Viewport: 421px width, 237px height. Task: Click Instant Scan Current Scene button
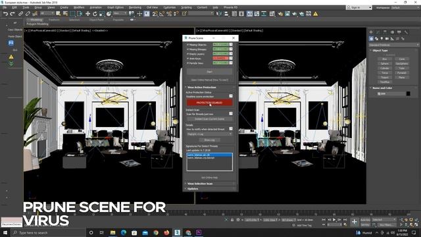209,118
